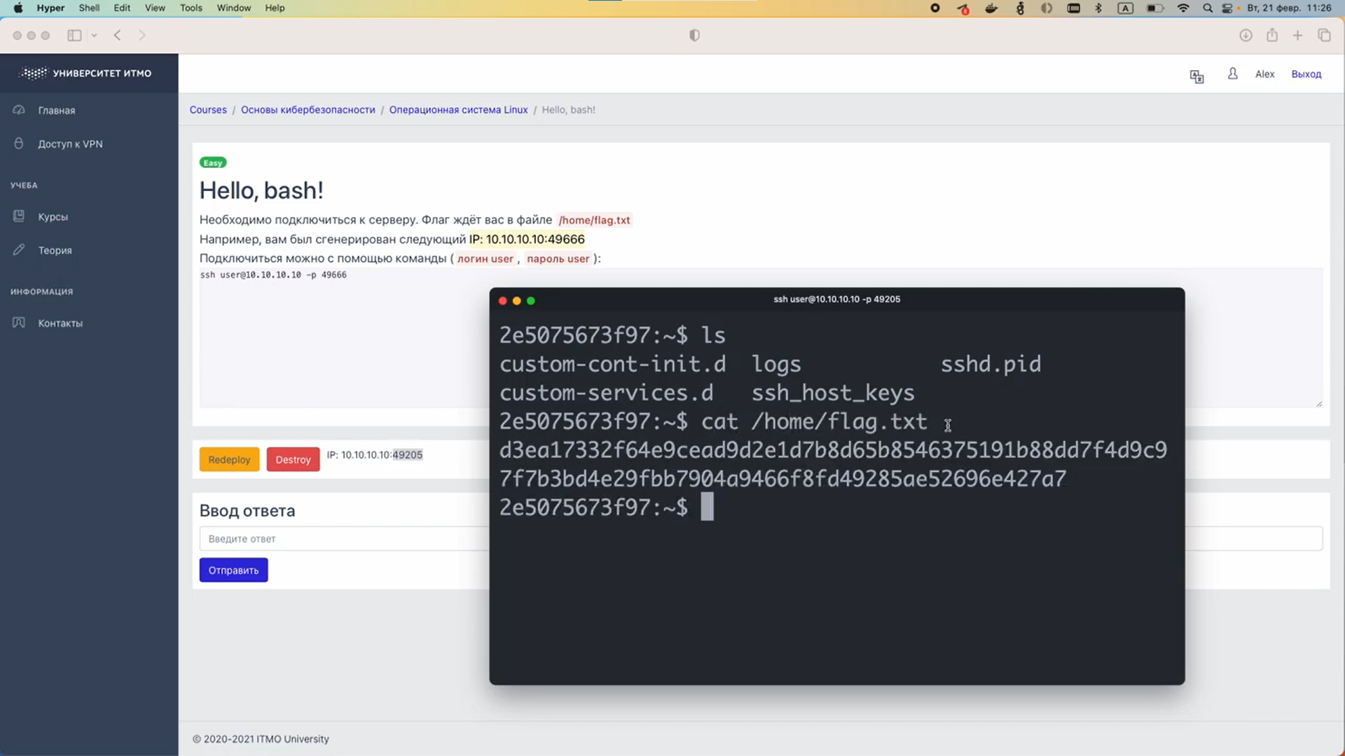
Task: Open the Доступ к VPN sidebar item
Action: click(70, 144)
